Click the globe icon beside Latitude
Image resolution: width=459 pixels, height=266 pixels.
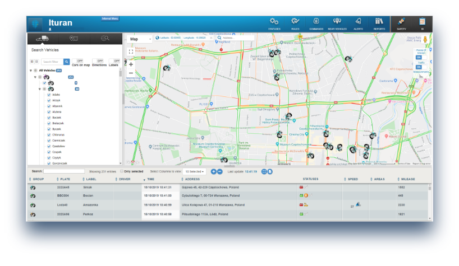point(158,38)
